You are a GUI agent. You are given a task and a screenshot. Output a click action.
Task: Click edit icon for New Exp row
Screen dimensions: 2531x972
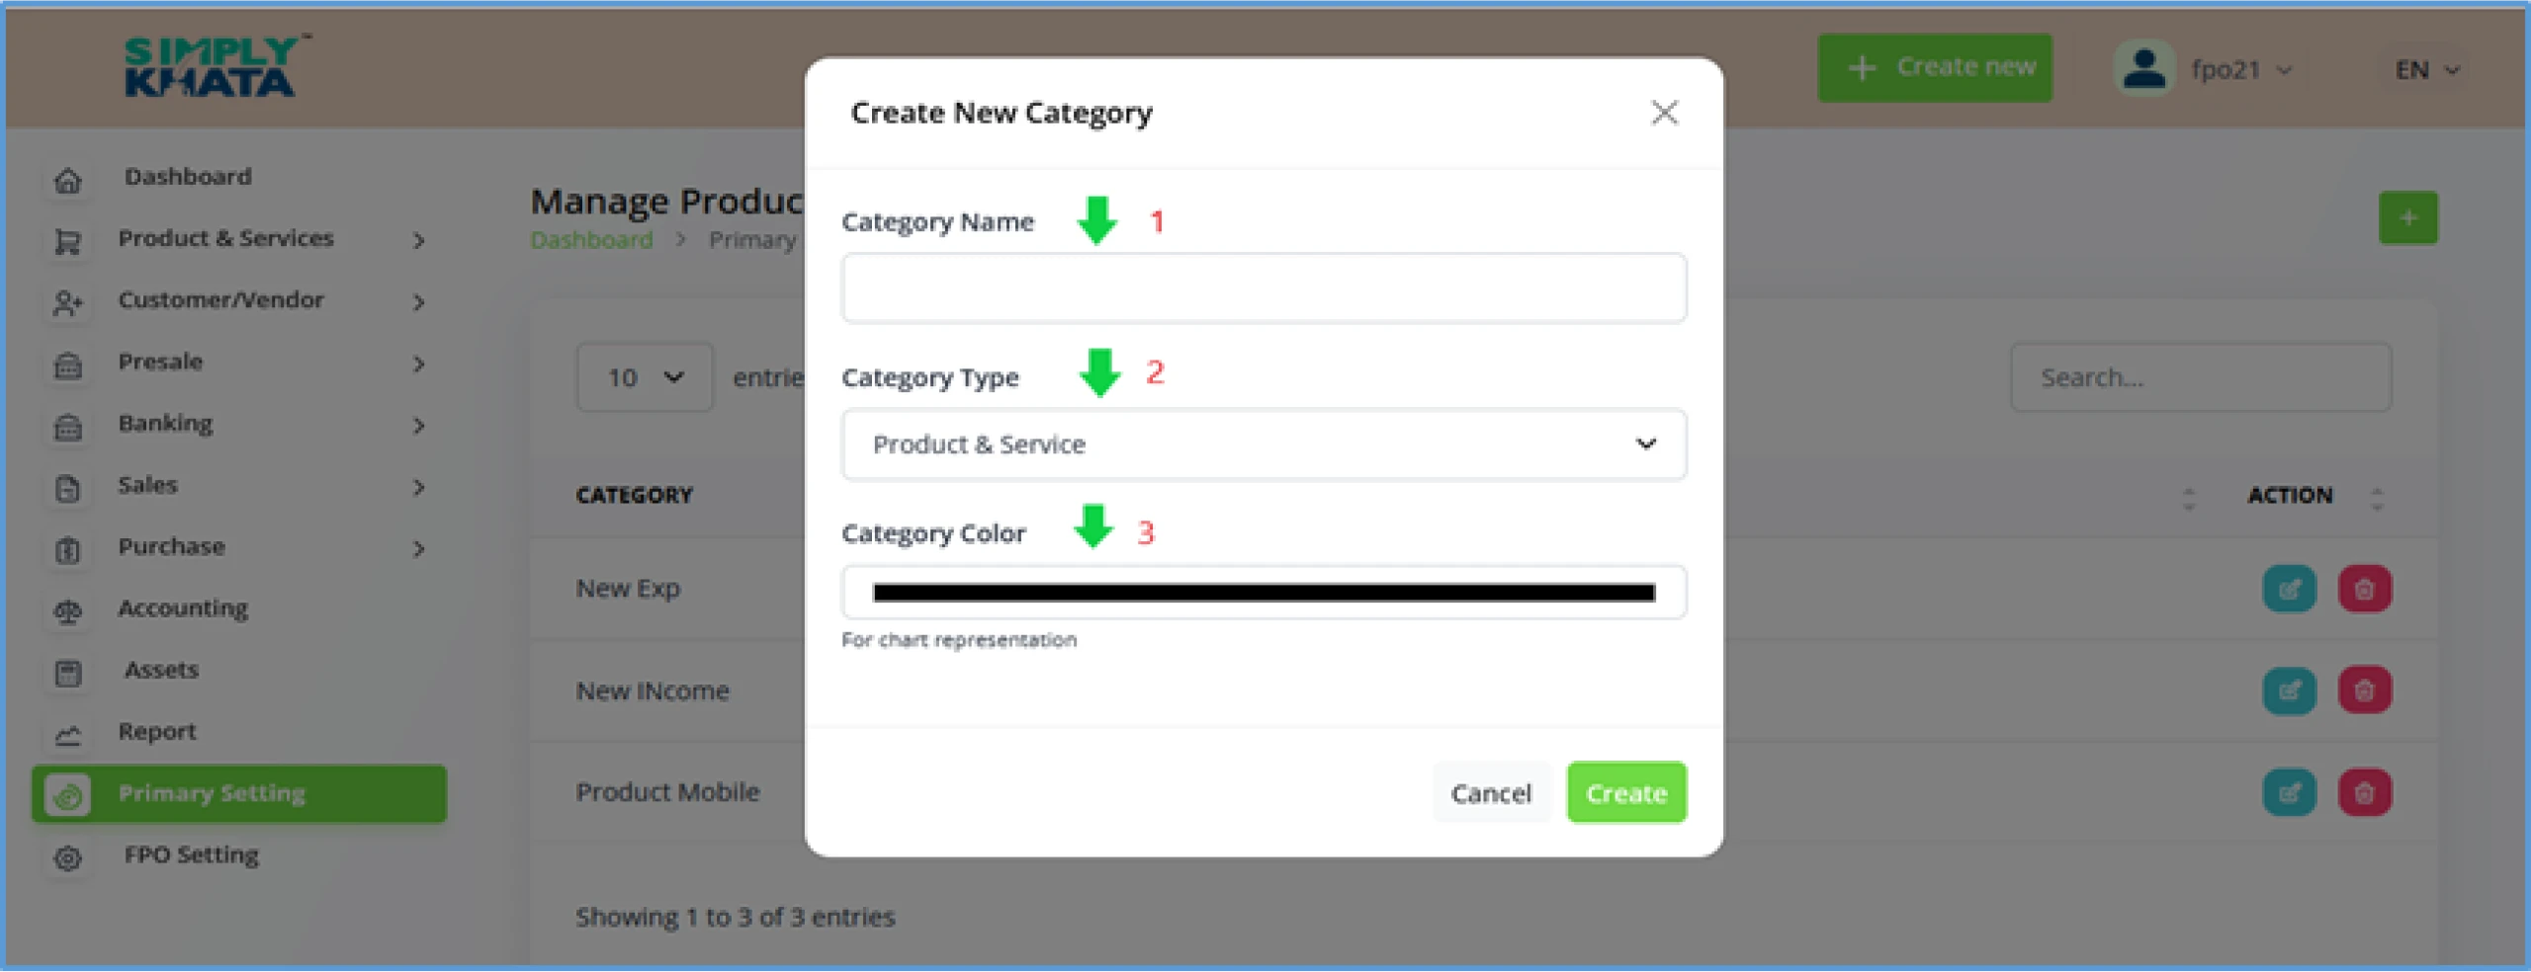coord(2289,590)
